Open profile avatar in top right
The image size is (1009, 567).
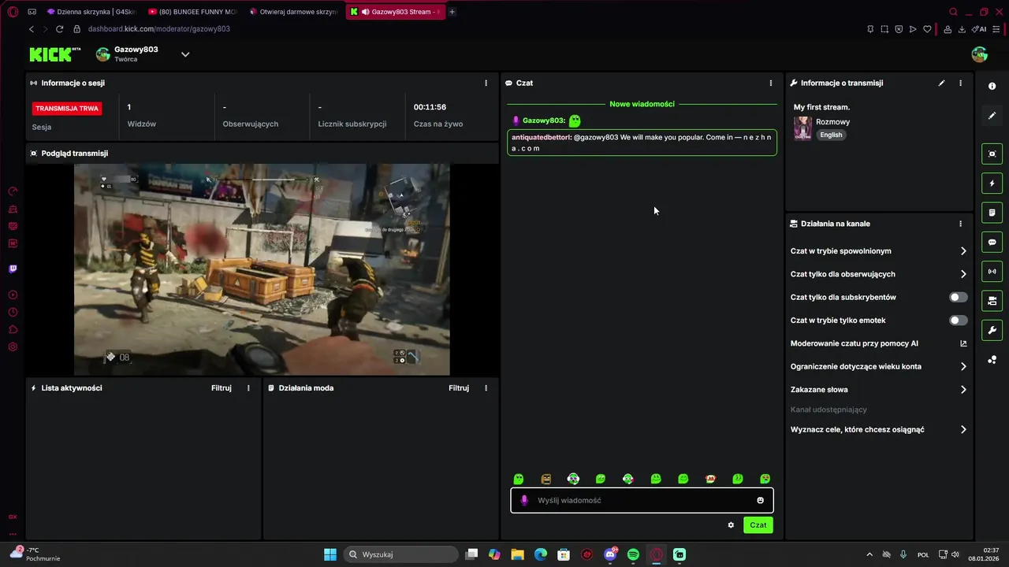pyautogui.click(x=980, y=54)
